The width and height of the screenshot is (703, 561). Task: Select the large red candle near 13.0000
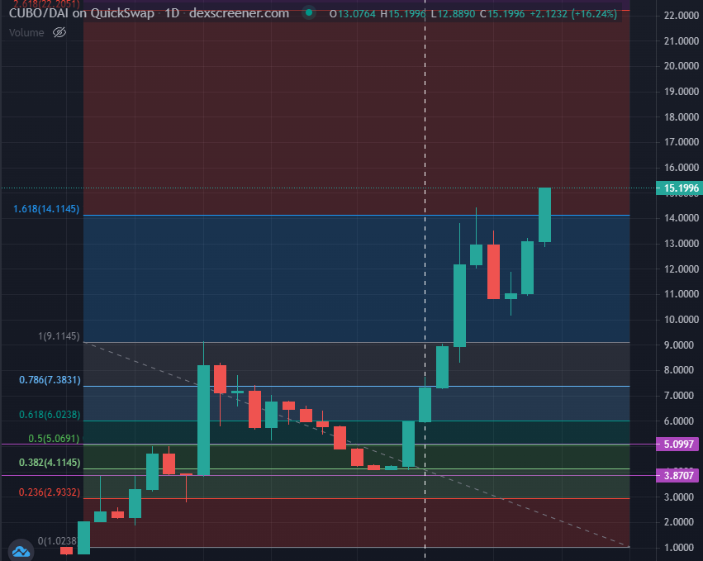pyautogui.click(x=494, y=271)
